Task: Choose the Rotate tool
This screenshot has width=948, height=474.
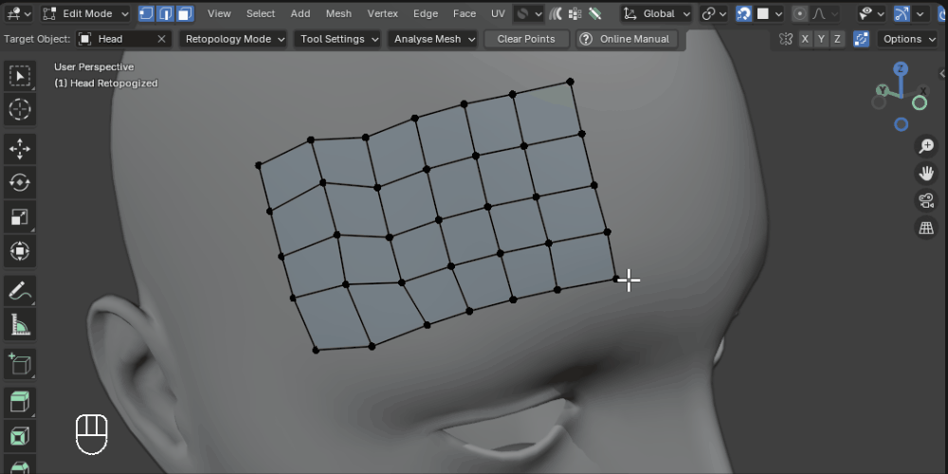Action: tap(20, 183)
